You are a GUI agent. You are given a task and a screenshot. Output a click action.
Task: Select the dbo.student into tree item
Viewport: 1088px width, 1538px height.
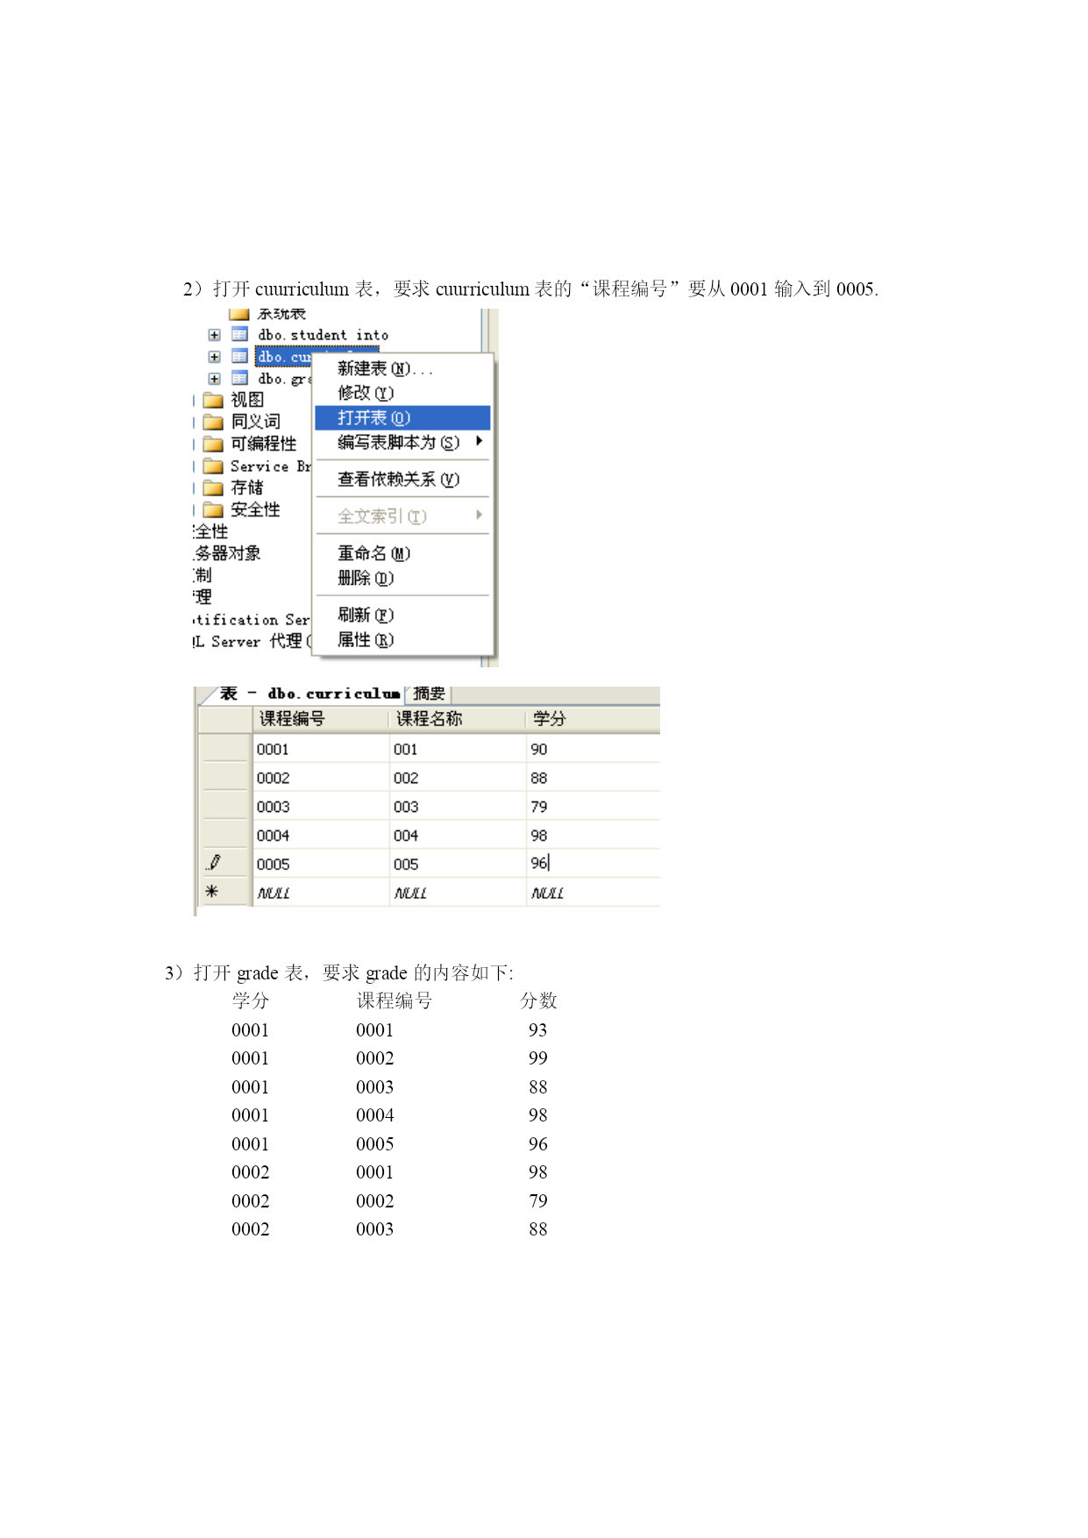point(323,335)
